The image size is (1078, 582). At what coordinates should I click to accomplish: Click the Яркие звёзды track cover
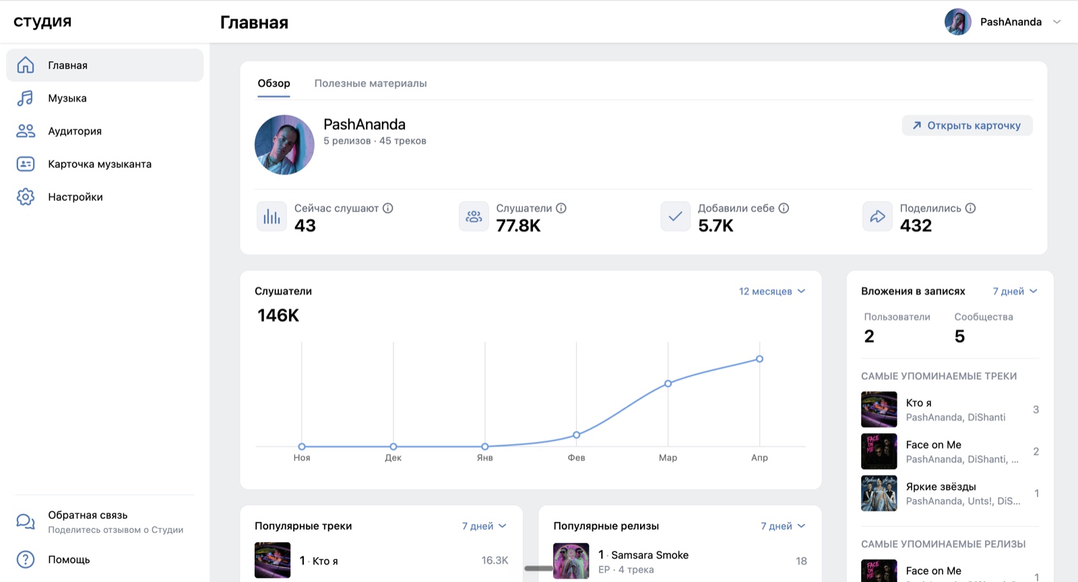click(x=879, y=493)
